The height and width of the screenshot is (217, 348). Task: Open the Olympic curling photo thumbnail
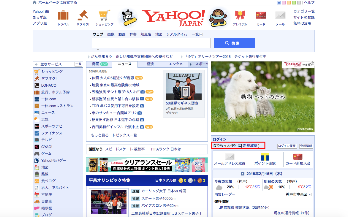pyautogui.click(x=109, y=202)
